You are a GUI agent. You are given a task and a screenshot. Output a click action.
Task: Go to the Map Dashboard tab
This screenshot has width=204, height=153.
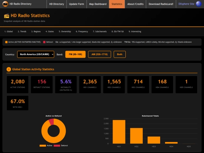98,4
